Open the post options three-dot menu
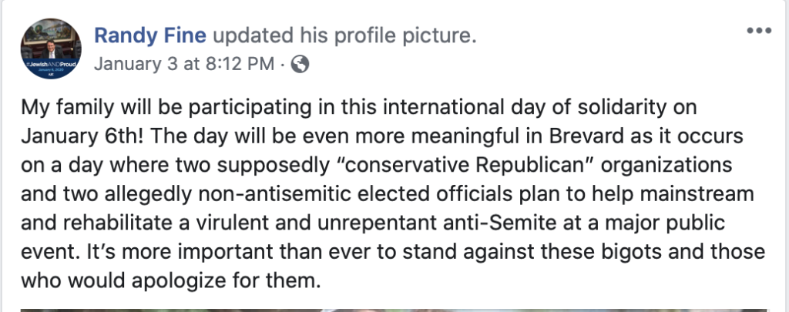 [759, 32]
